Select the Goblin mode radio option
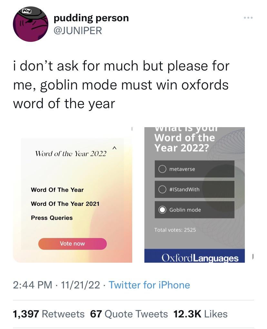 [x=162, y=210]
